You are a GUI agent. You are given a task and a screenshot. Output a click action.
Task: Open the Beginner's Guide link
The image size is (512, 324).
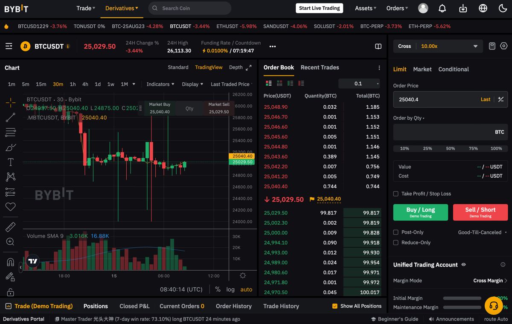pos(395,319)
